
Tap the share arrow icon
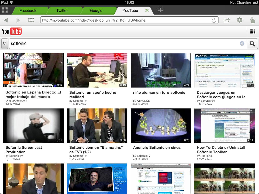pos(226,20)
